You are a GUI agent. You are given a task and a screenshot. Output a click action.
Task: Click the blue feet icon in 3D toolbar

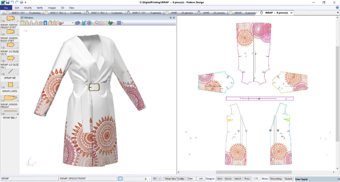[x=45, y=23]
